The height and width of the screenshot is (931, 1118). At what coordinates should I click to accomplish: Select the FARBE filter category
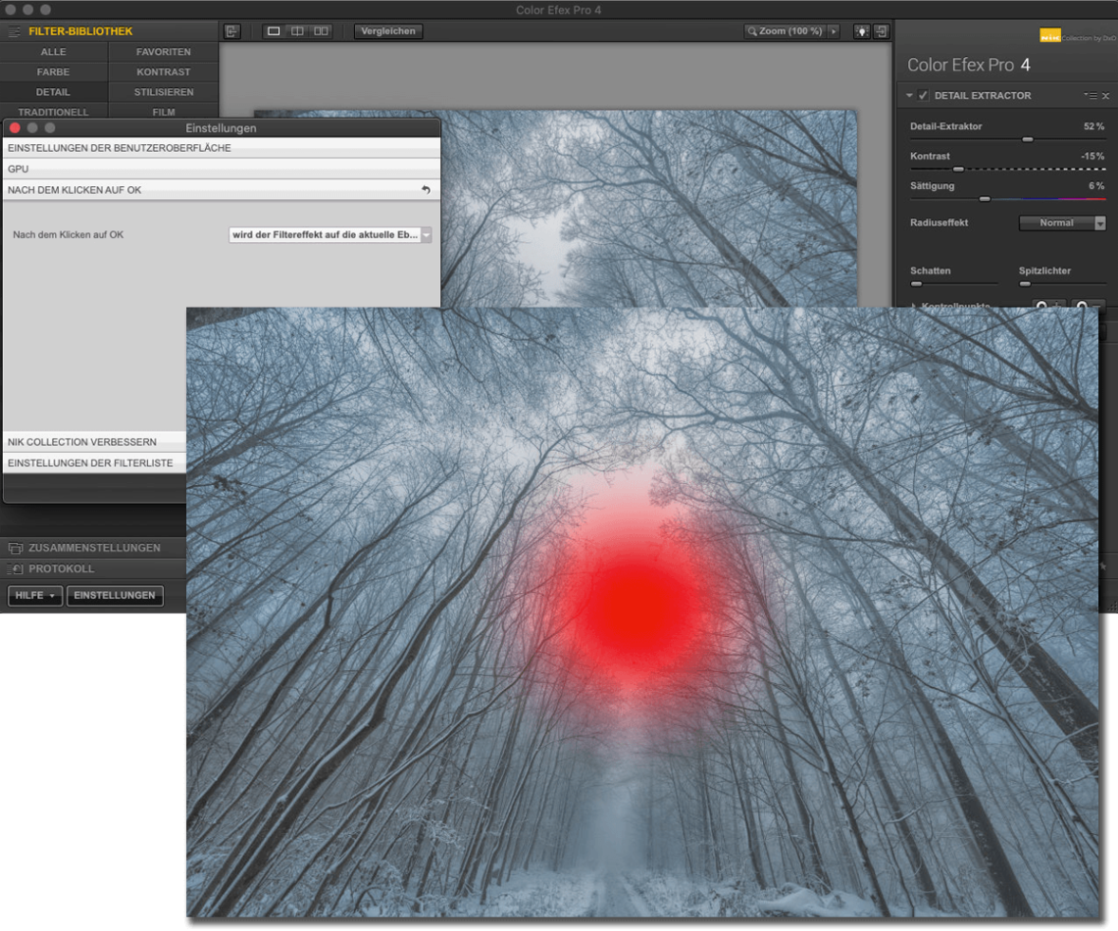53,73
